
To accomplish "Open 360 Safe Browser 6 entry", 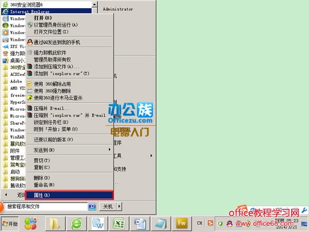I will pos(46,4).
